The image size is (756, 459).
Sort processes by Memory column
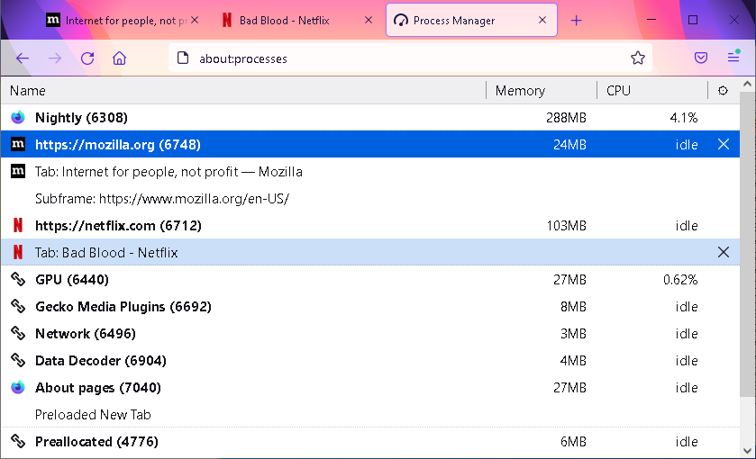(520, 90)
